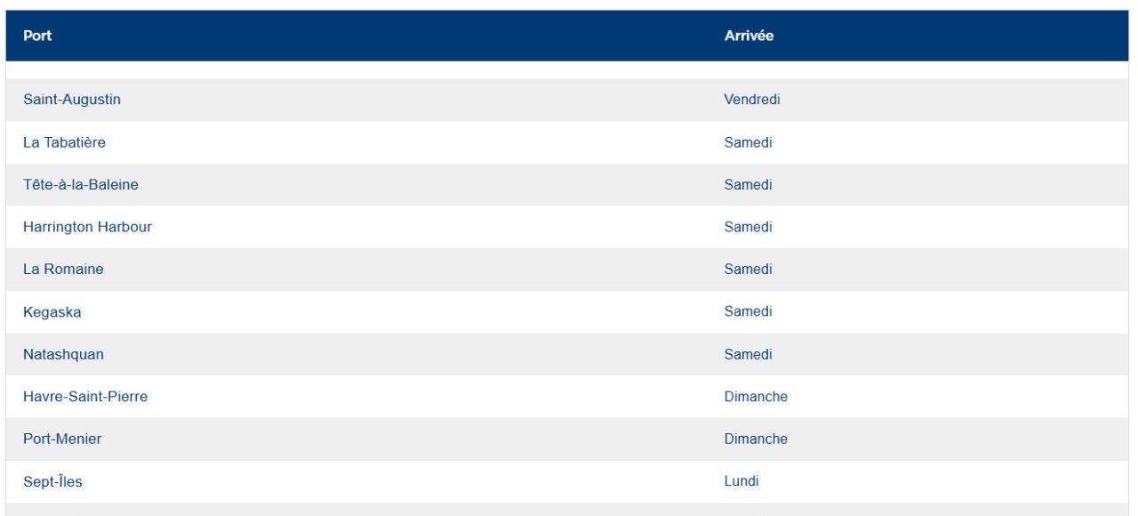The image size is (1138, 516).
Task: Click the Samedi arrival for La Tabatière
Action: [749, 142]
